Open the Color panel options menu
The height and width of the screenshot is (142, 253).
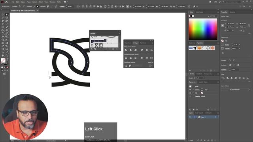[x=218, y=12]
